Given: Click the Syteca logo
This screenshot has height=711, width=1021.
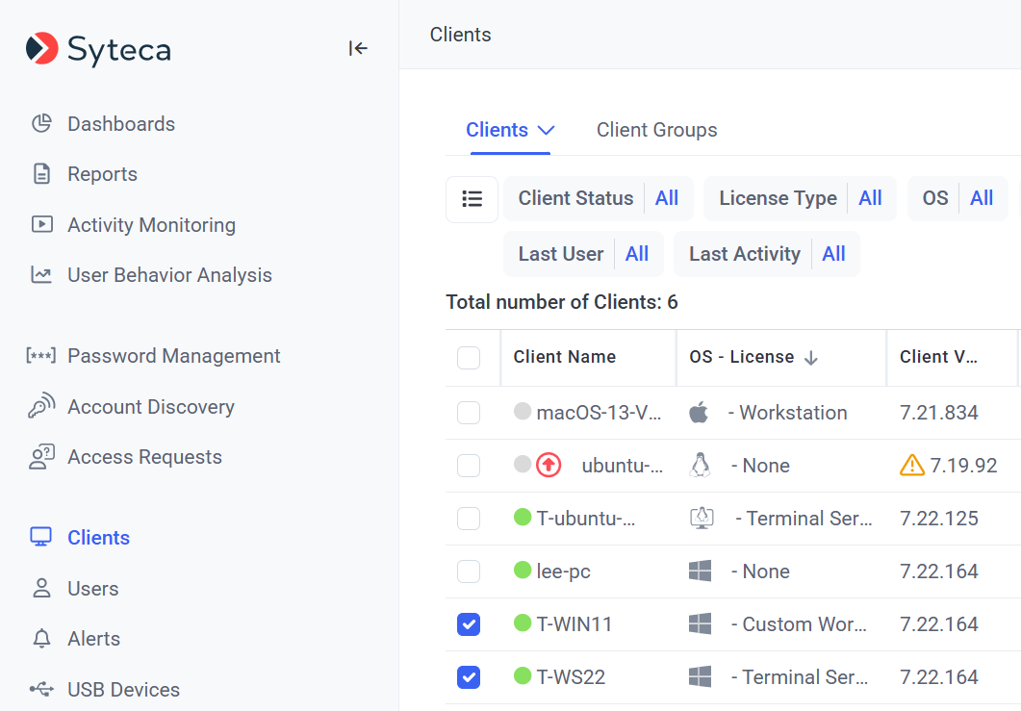Looking at the screenshot, I should pos(98,48).
